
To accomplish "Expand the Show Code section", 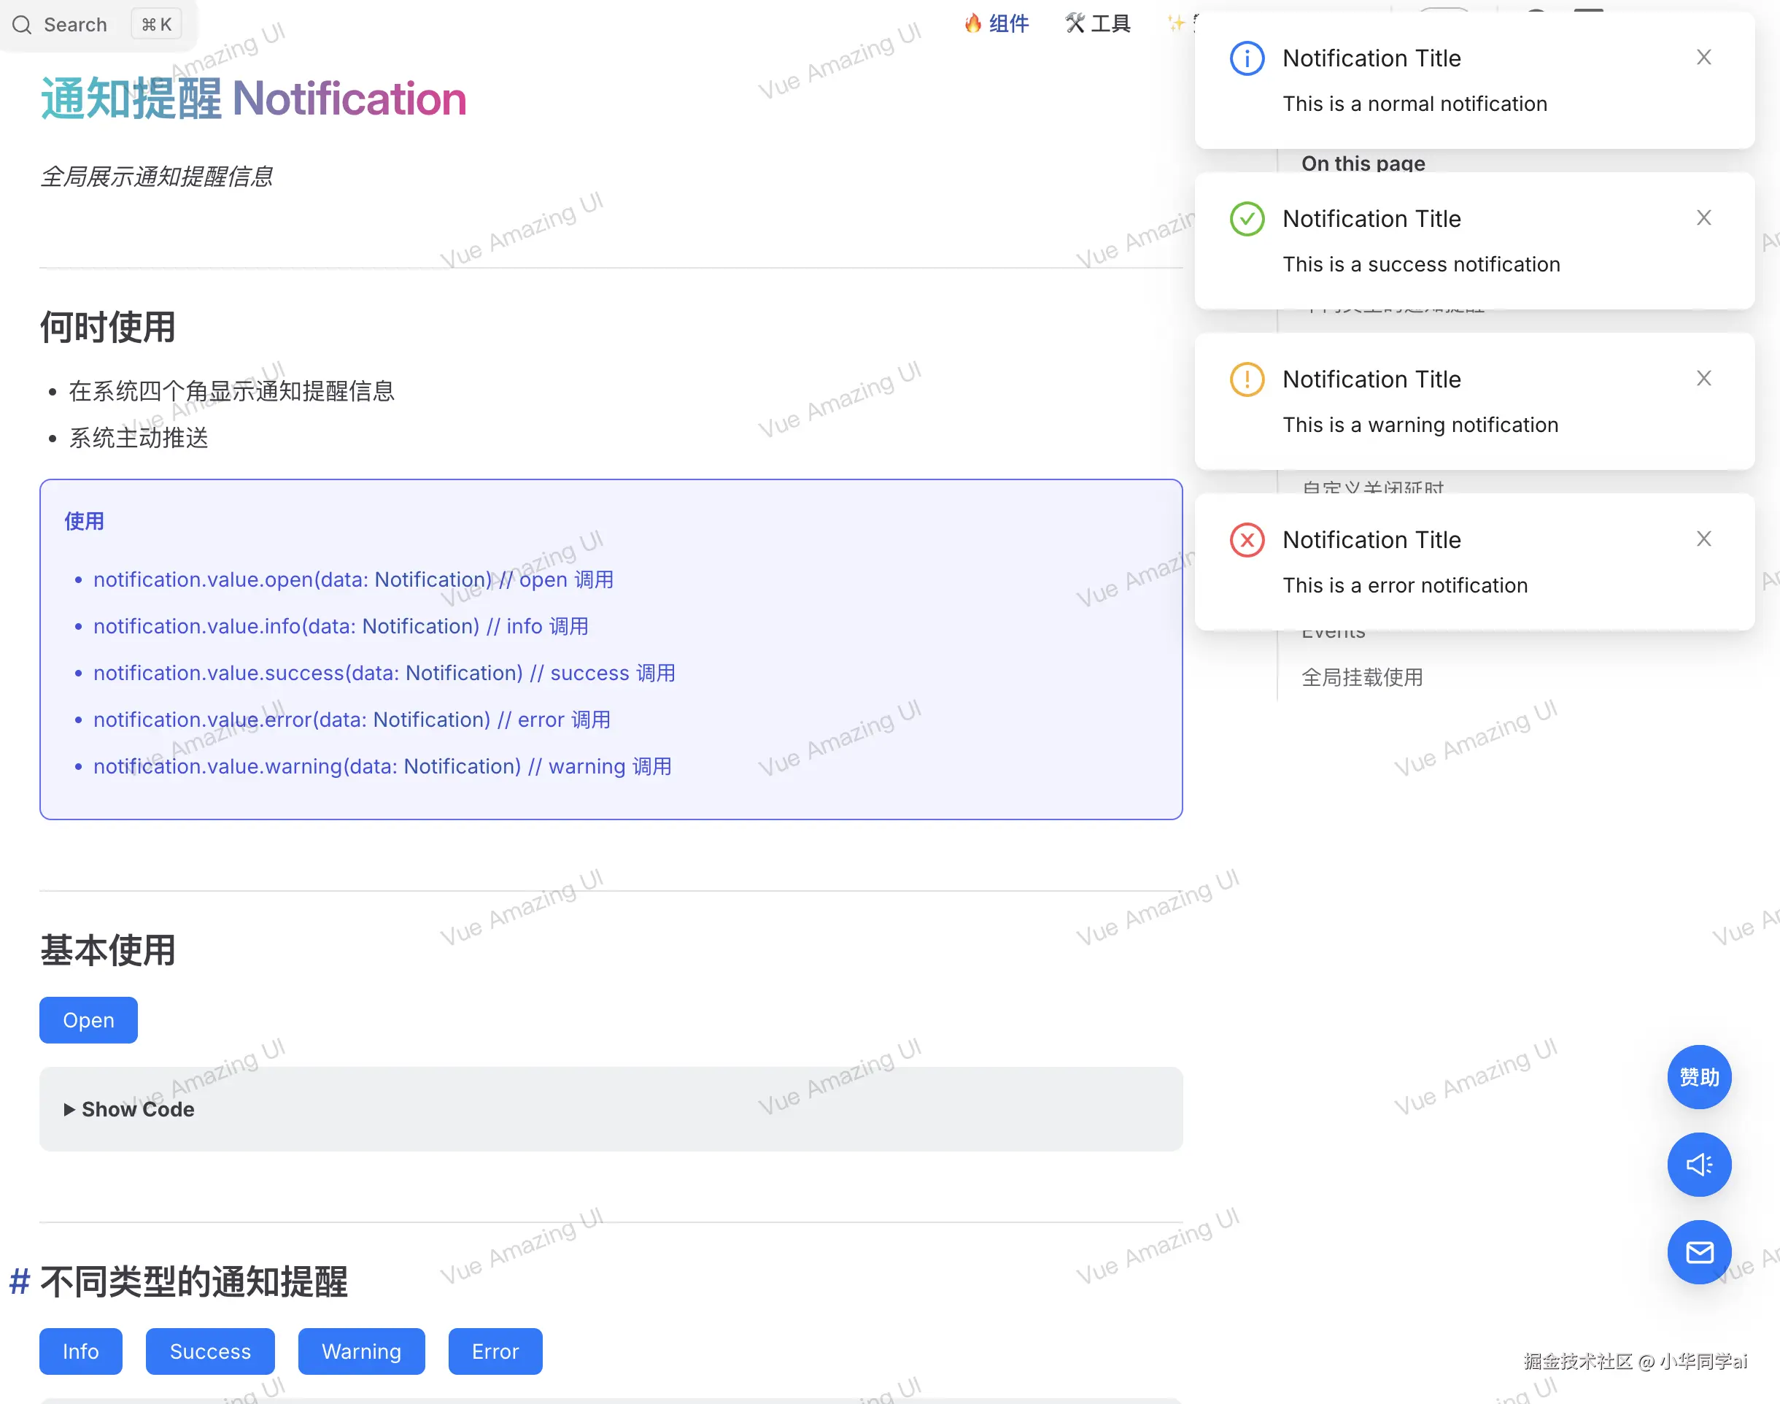I will pos(130,1109).
